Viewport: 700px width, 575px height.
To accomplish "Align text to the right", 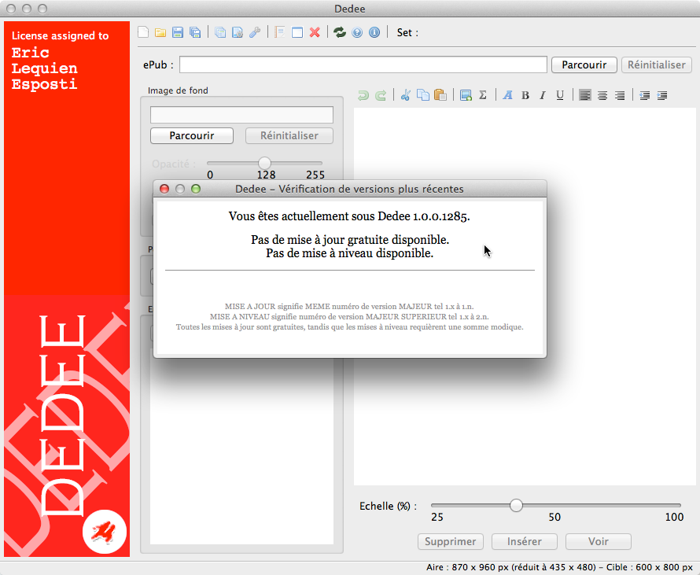I will pyautogui.click(x=620, y=95).
